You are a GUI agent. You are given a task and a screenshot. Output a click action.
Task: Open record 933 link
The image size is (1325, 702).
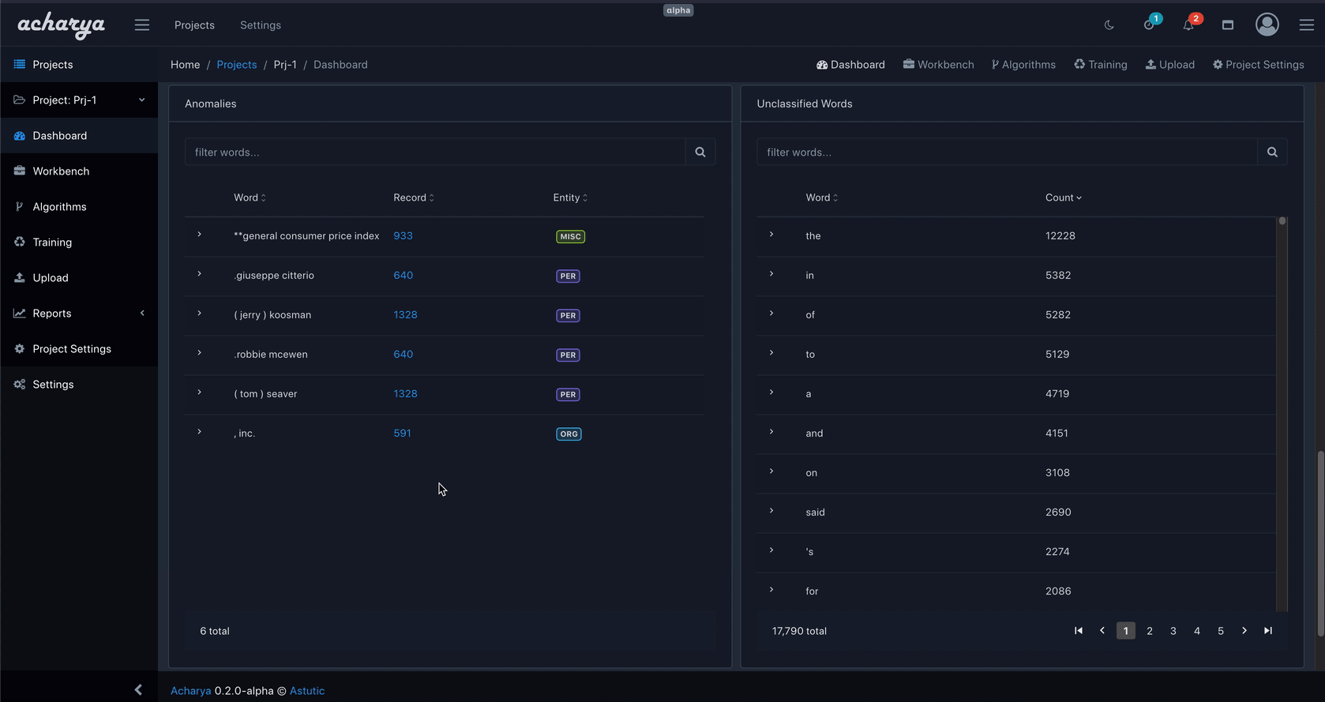(x=403, y=236)
